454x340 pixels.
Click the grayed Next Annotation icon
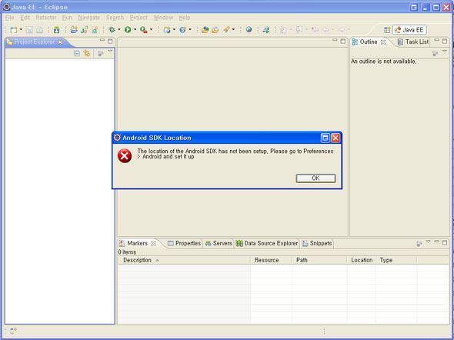pos(284,29)
